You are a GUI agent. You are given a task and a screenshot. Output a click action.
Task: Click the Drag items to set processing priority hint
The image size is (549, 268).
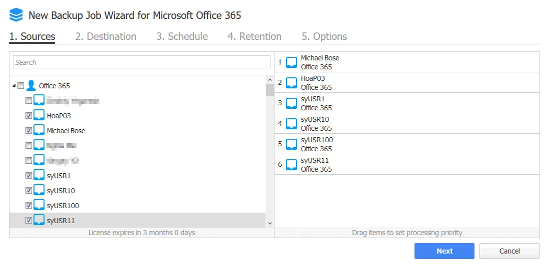coord(407,233)
